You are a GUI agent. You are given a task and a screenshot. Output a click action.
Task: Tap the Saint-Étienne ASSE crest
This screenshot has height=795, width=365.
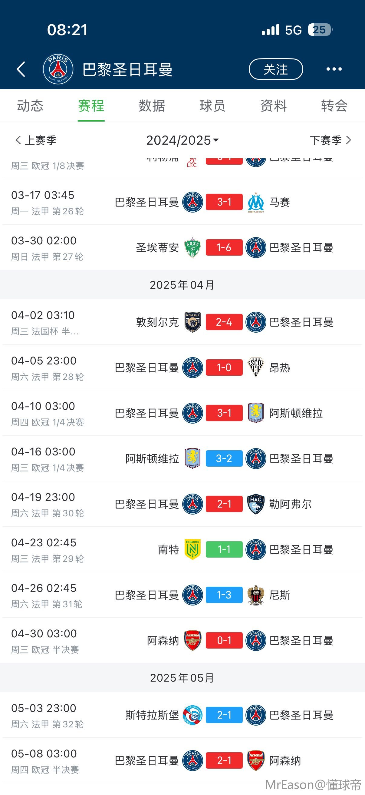pyautogui.click(x=192, y=247)
